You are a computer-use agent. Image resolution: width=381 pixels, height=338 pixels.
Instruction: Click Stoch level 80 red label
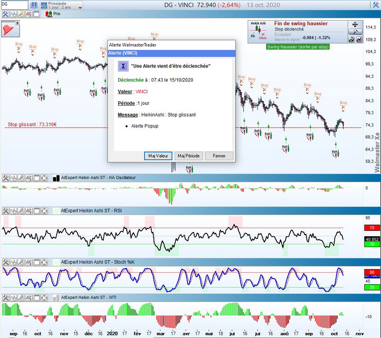372,272
